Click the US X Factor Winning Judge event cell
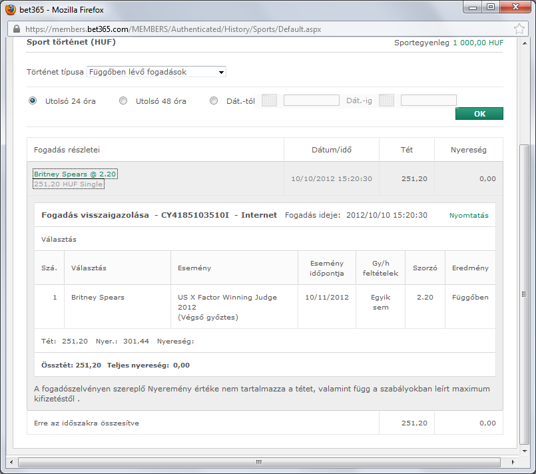The height and width of the screenshot is (474, 536). tap(234, 307)
